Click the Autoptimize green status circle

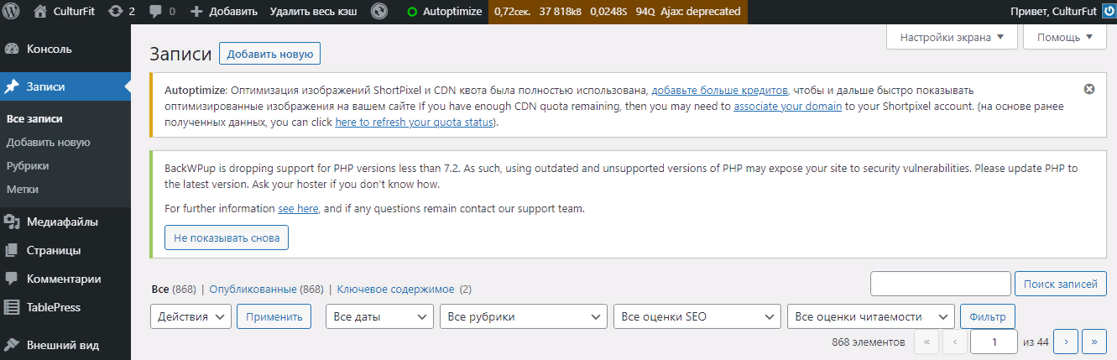[x=412, y=12]
